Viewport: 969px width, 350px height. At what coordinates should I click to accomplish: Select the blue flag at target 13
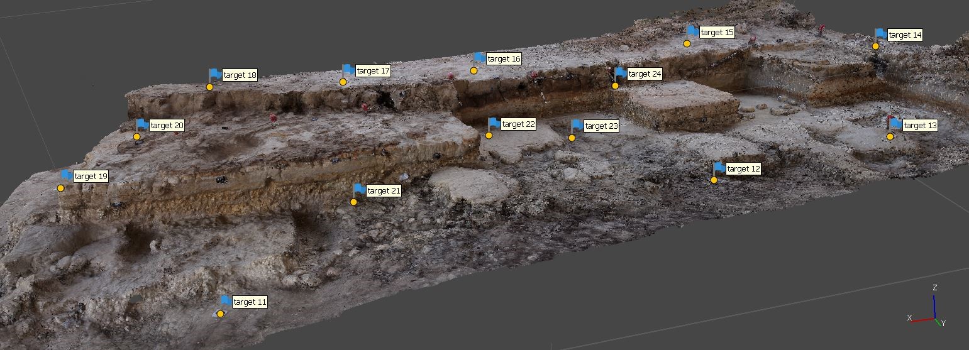[895, 124]
